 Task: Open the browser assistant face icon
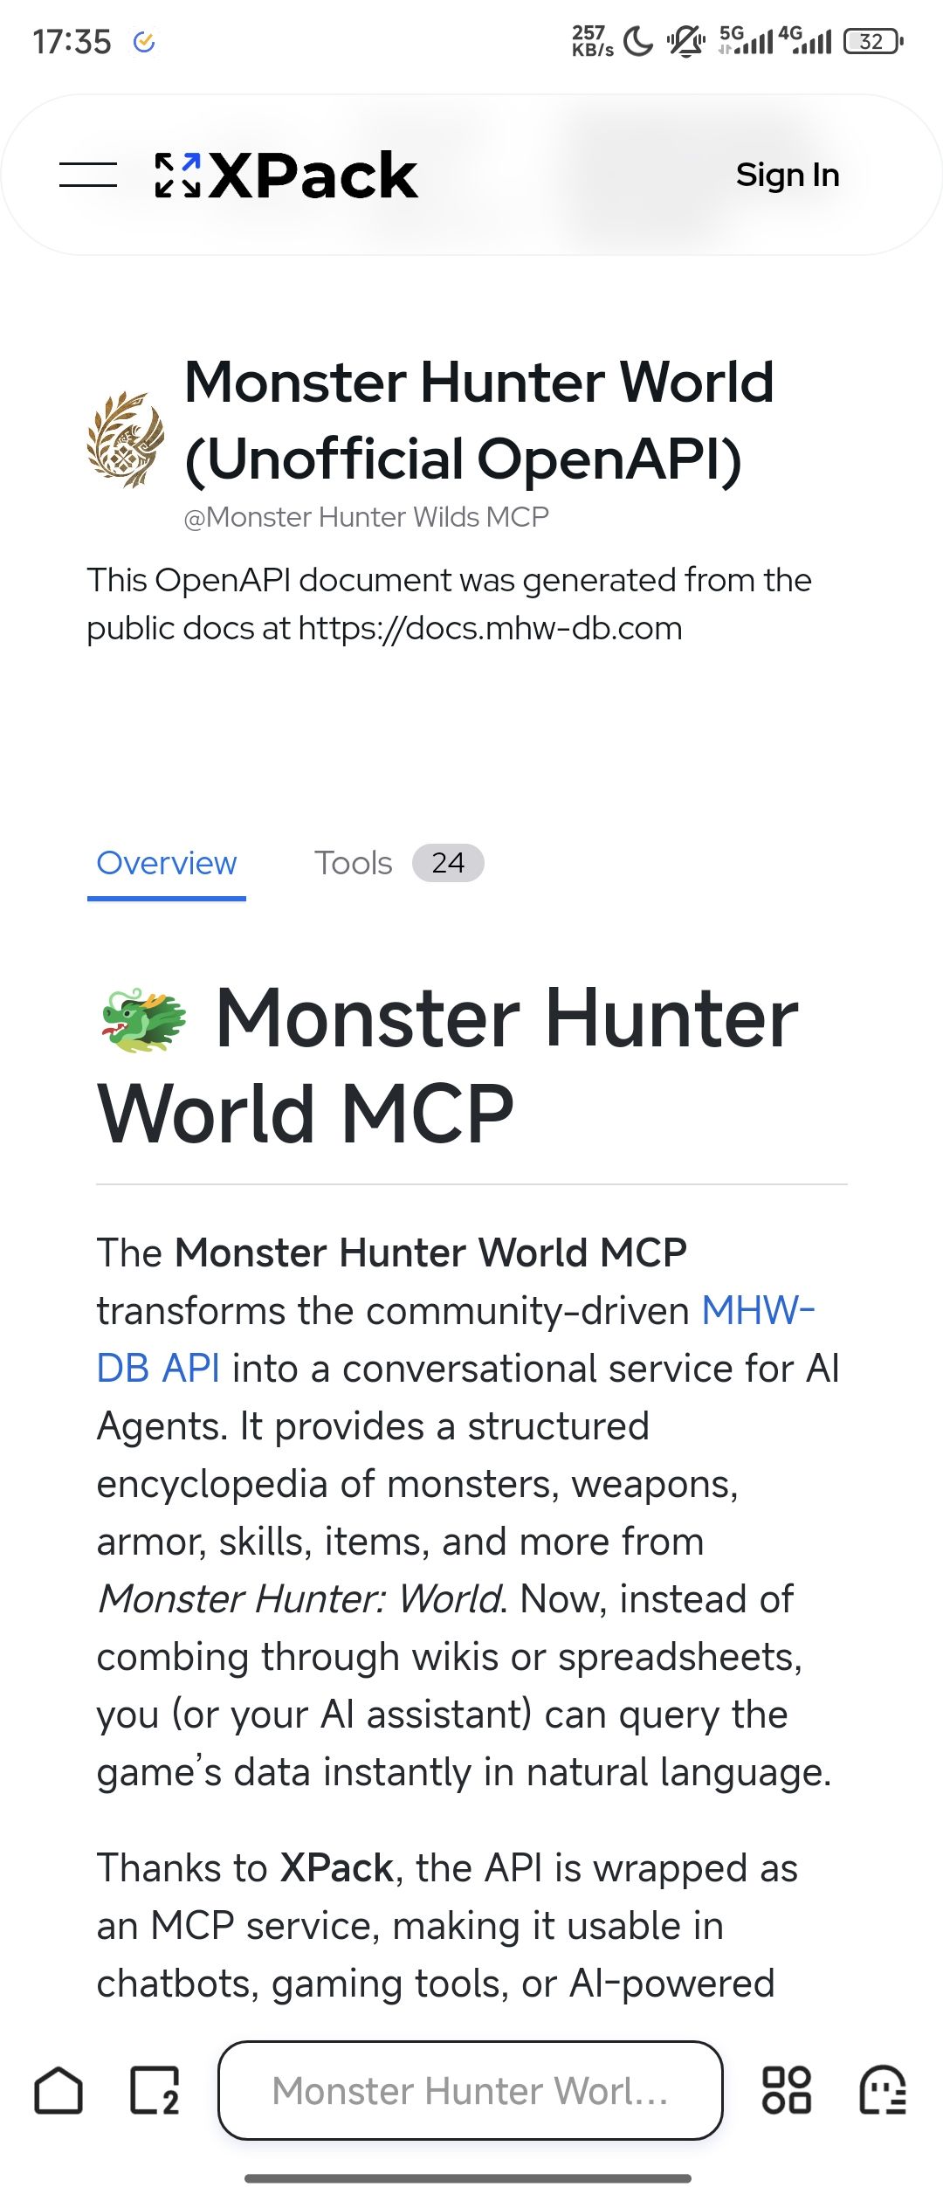point(883,2091)
